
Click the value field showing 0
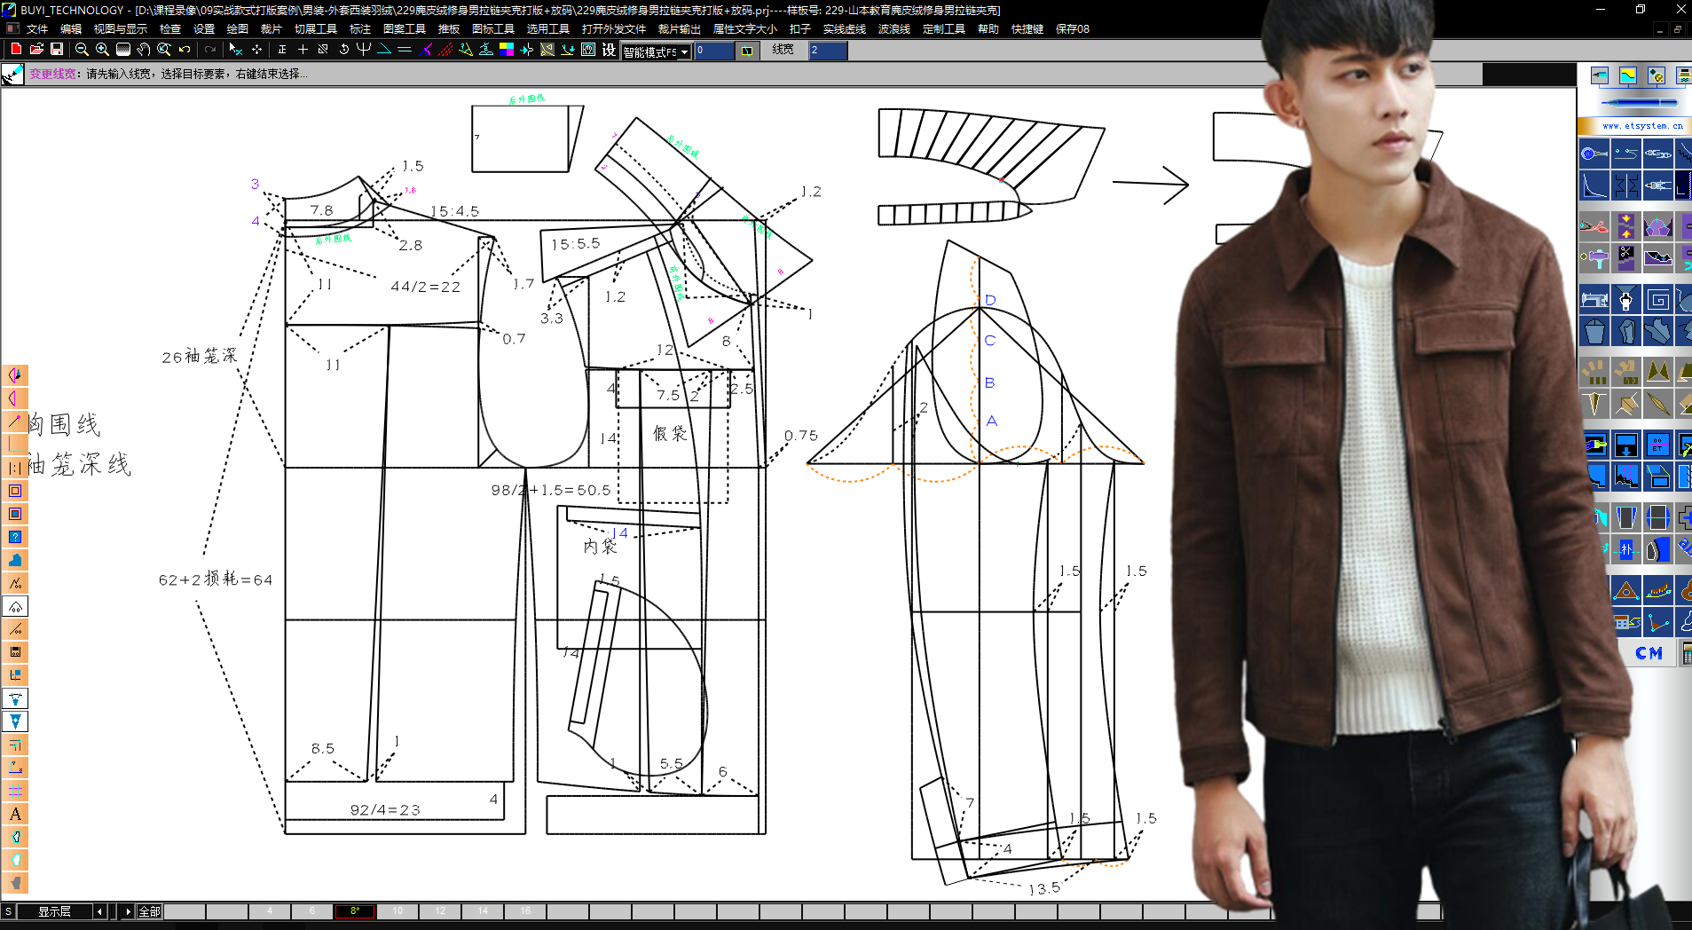(x=715, y=51)
